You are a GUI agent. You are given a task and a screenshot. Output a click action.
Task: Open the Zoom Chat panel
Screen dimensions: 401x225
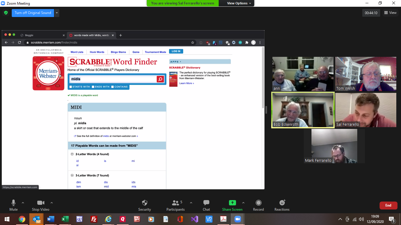click(206, 205)
